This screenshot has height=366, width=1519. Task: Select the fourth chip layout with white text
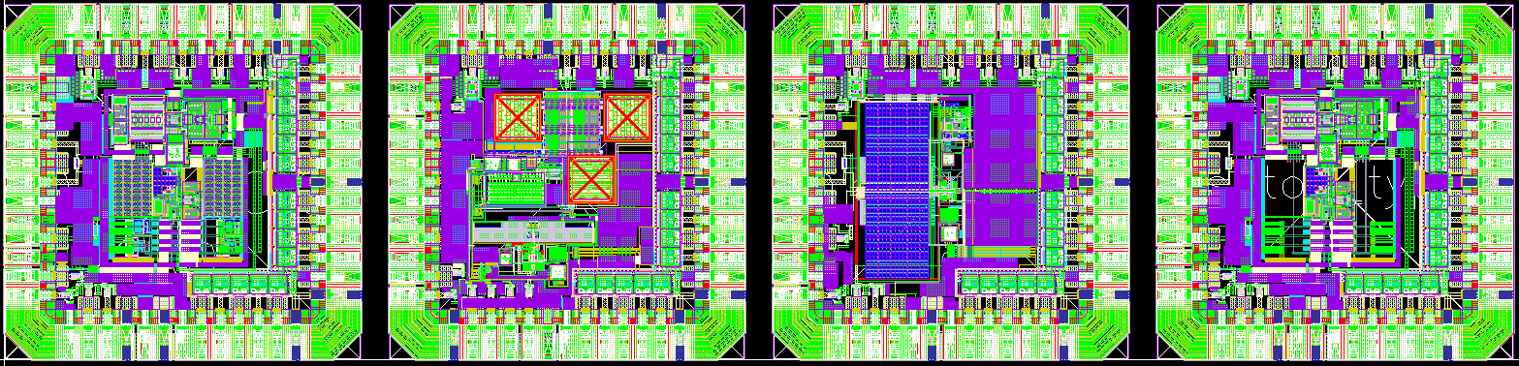coord(1336,181)
